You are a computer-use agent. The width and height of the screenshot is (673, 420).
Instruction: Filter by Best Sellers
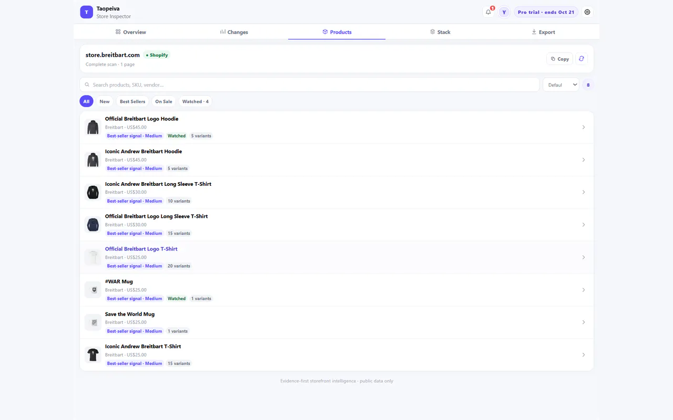point(132,101)
